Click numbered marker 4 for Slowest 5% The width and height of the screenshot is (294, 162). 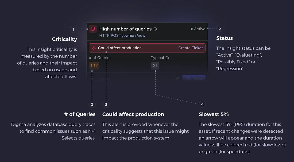(x=202, y=104)
